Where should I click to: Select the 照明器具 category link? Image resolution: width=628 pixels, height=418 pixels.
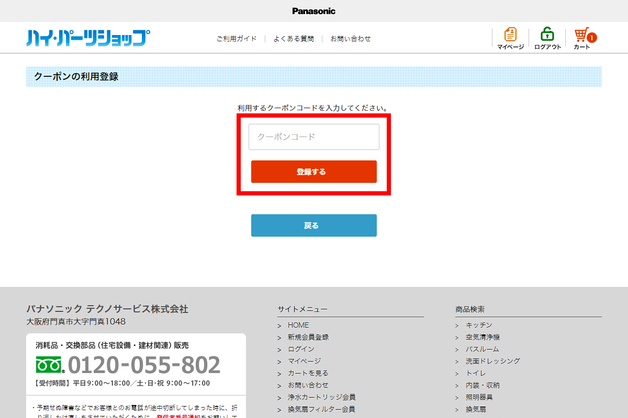click(479, 397)
